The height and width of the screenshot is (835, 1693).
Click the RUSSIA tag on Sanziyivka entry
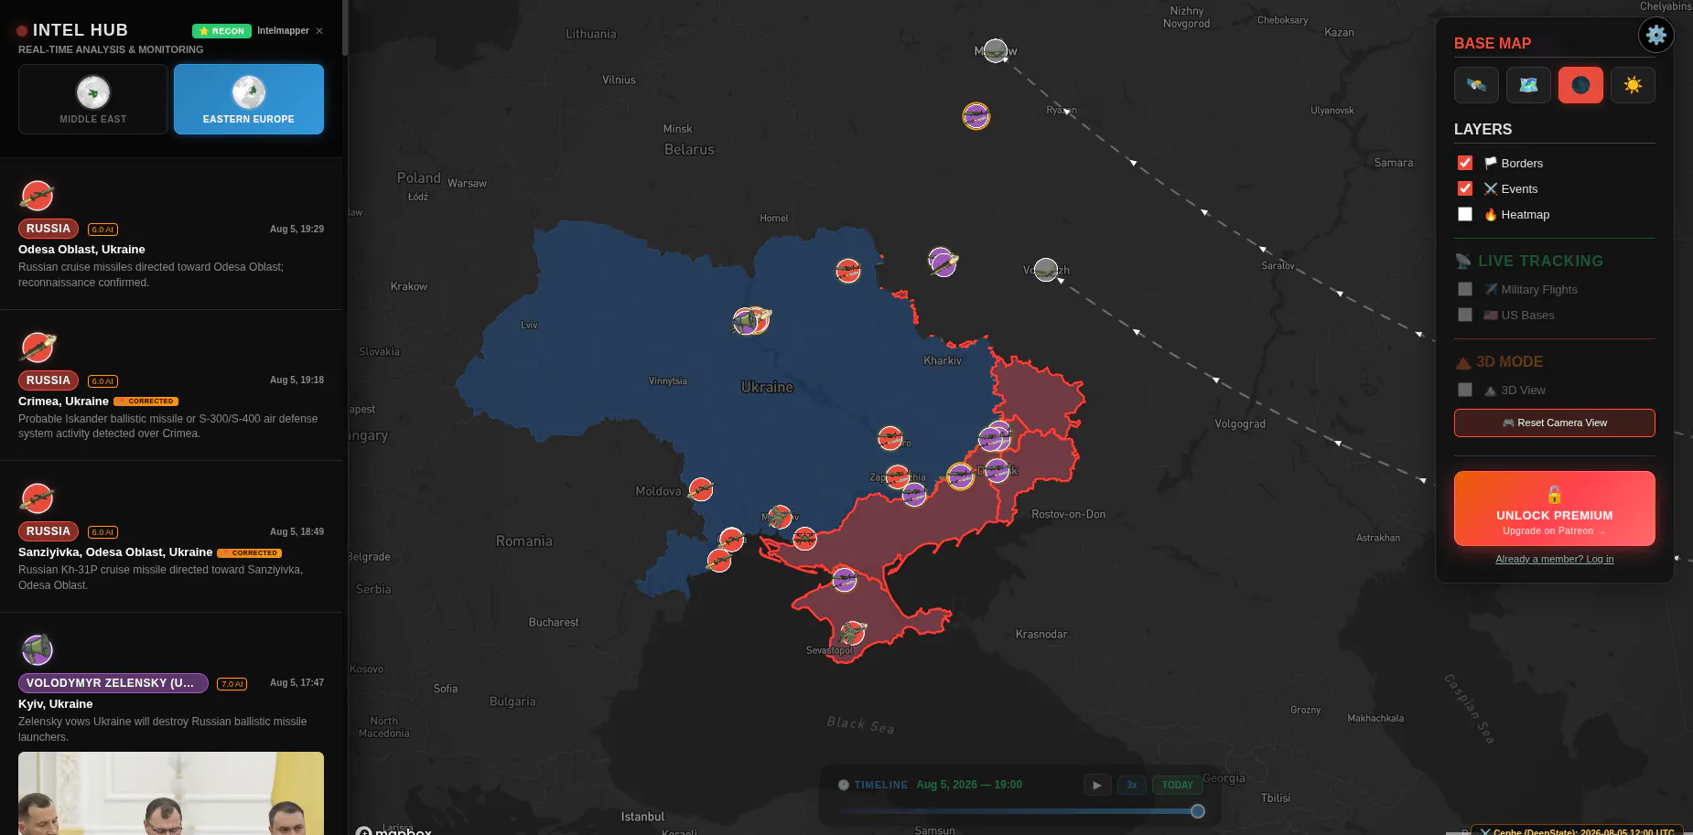tap(49, 531)
